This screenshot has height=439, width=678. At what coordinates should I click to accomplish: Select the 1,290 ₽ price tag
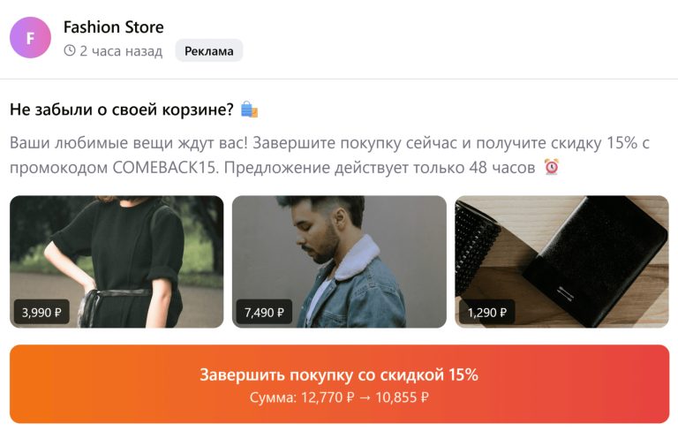point(487,312)
